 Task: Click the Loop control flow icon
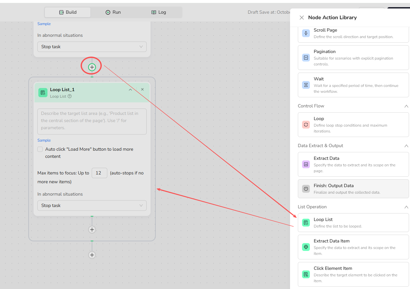tap(306, 125)
